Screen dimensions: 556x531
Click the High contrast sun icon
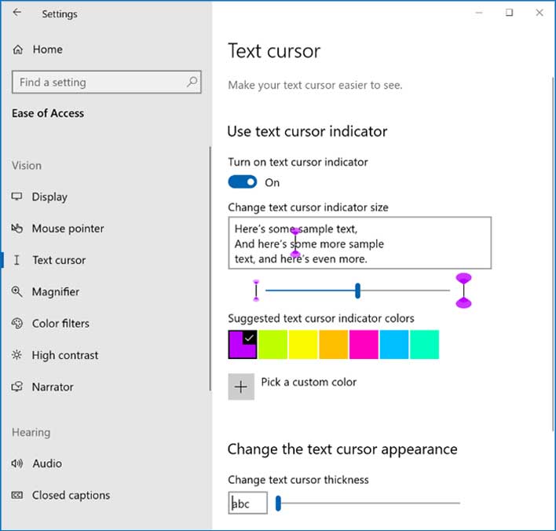coord(16,355)
